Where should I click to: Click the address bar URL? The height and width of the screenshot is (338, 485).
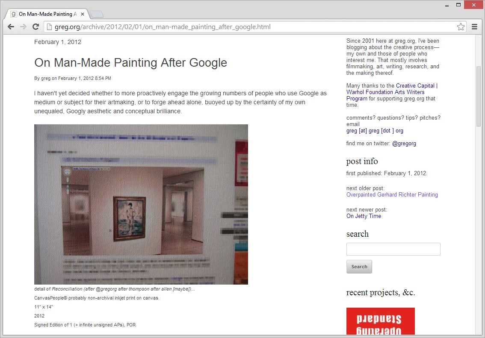[x=163, y=27]
